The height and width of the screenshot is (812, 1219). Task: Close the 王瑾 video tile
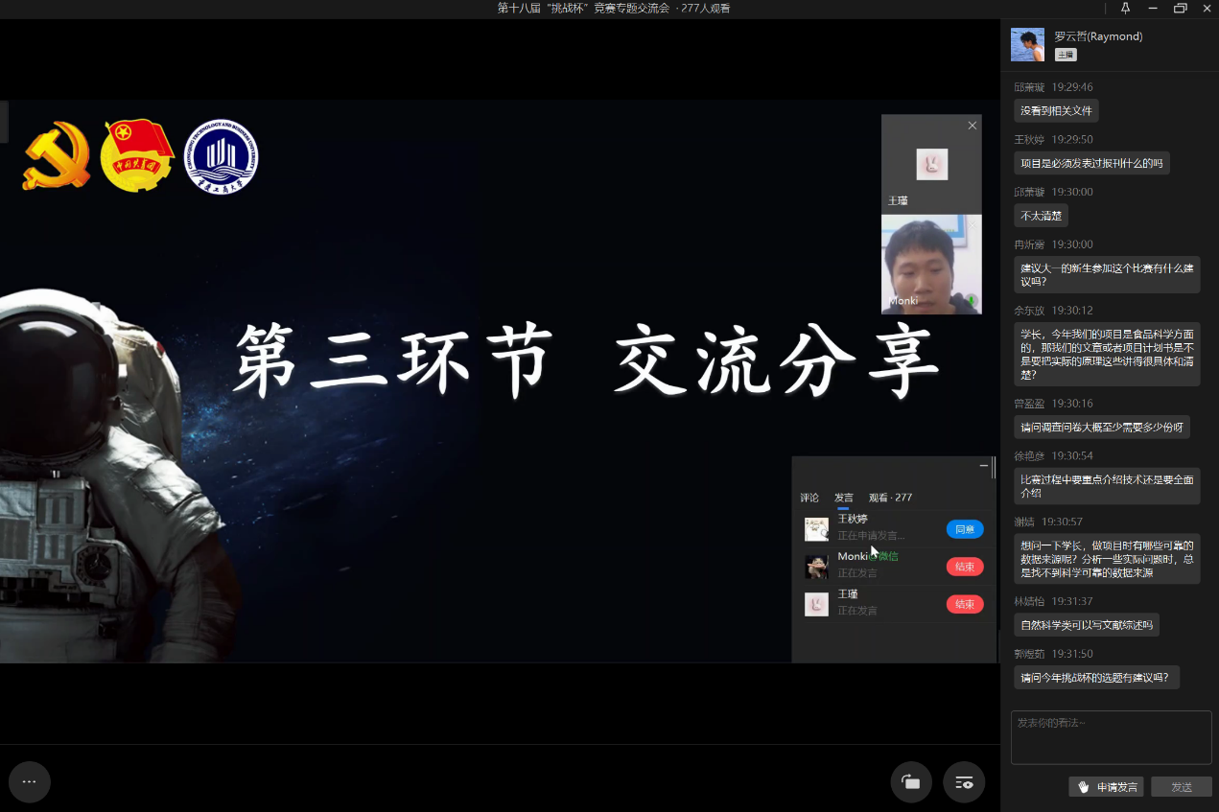click(x=973, y=126)
